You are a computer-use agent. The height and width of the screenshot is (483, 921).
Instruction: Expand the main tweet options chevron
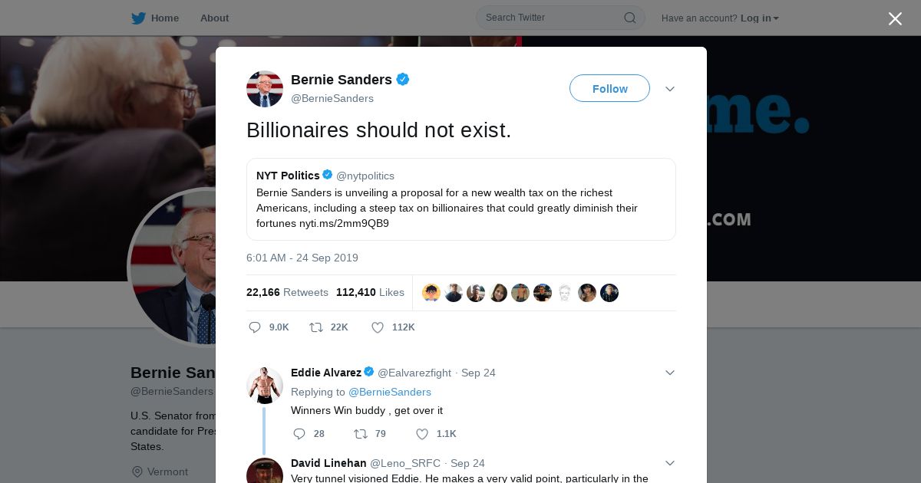pos(670,89)
